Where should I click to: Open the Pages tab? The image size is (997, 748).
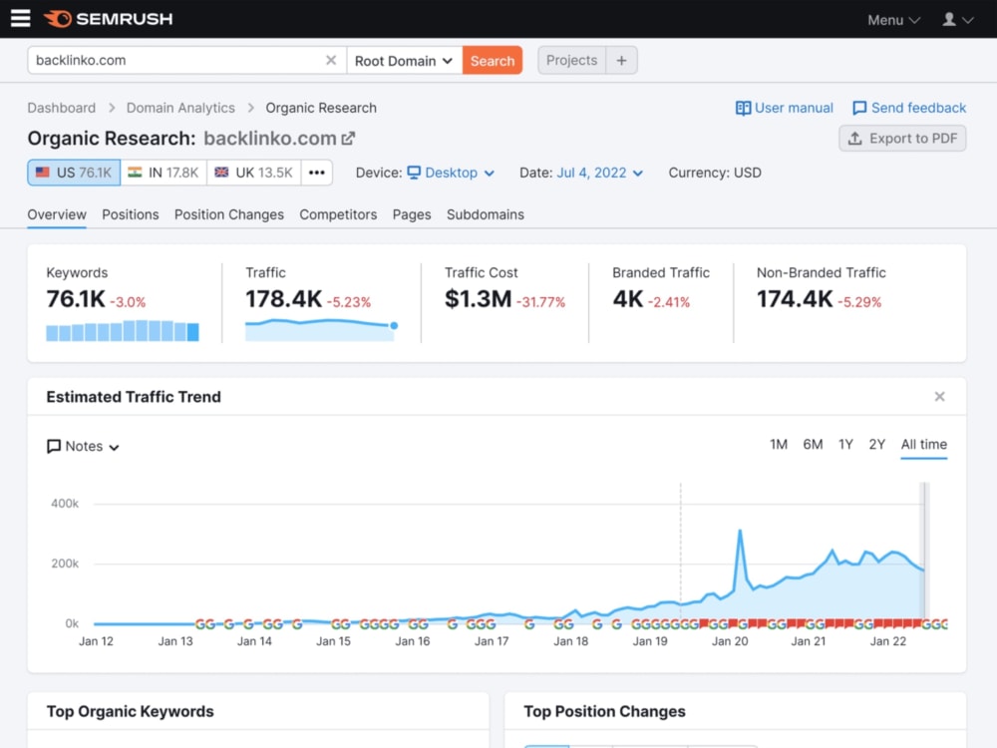pyautogui.click(x=412, y=214)
